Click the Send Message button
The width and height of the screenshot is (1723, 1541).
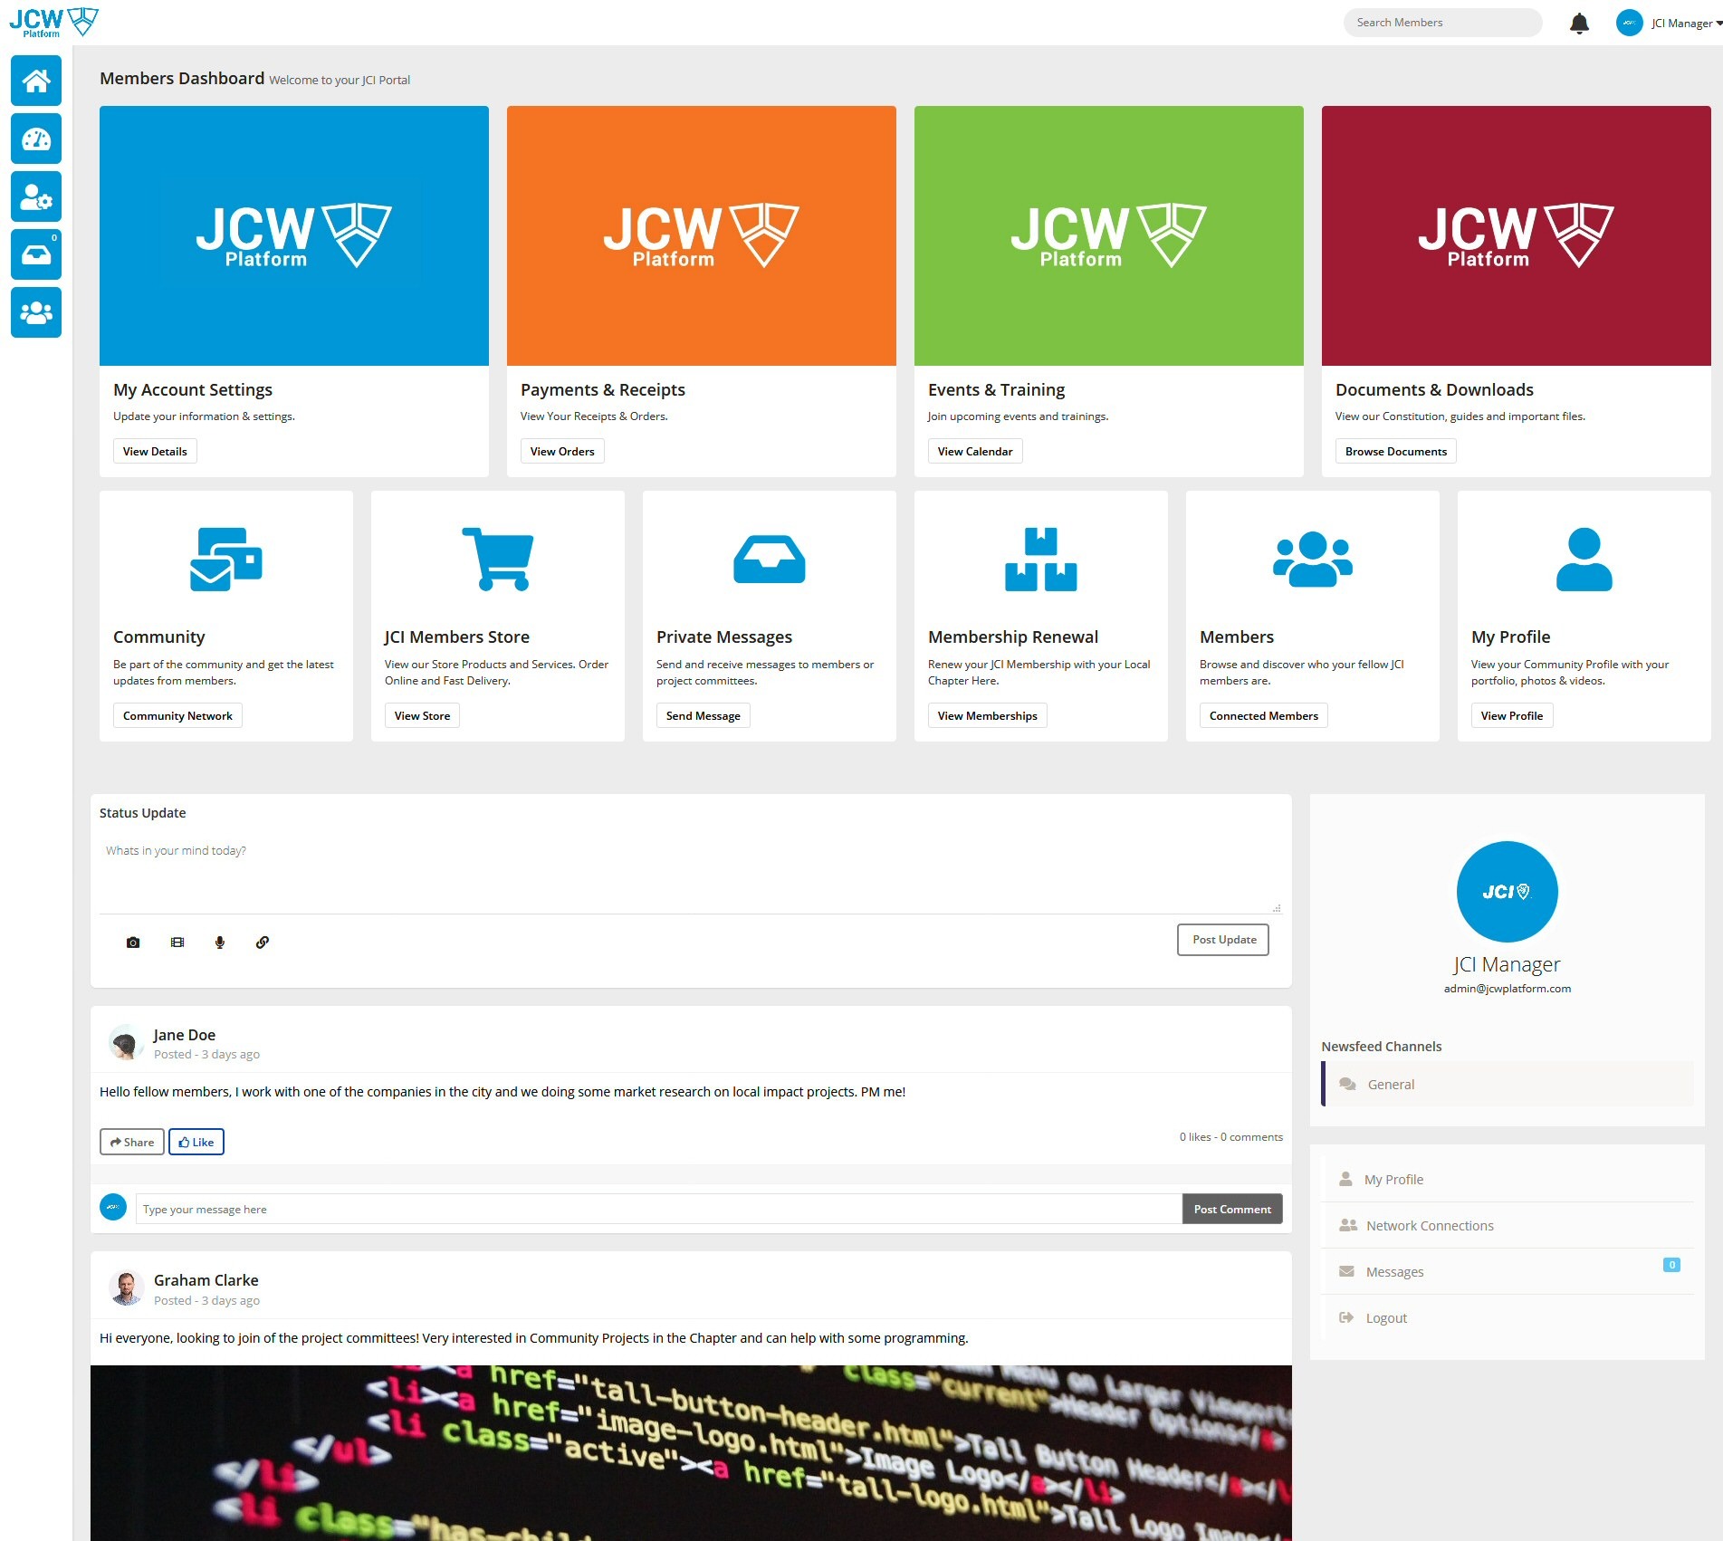tap(703, 715)
